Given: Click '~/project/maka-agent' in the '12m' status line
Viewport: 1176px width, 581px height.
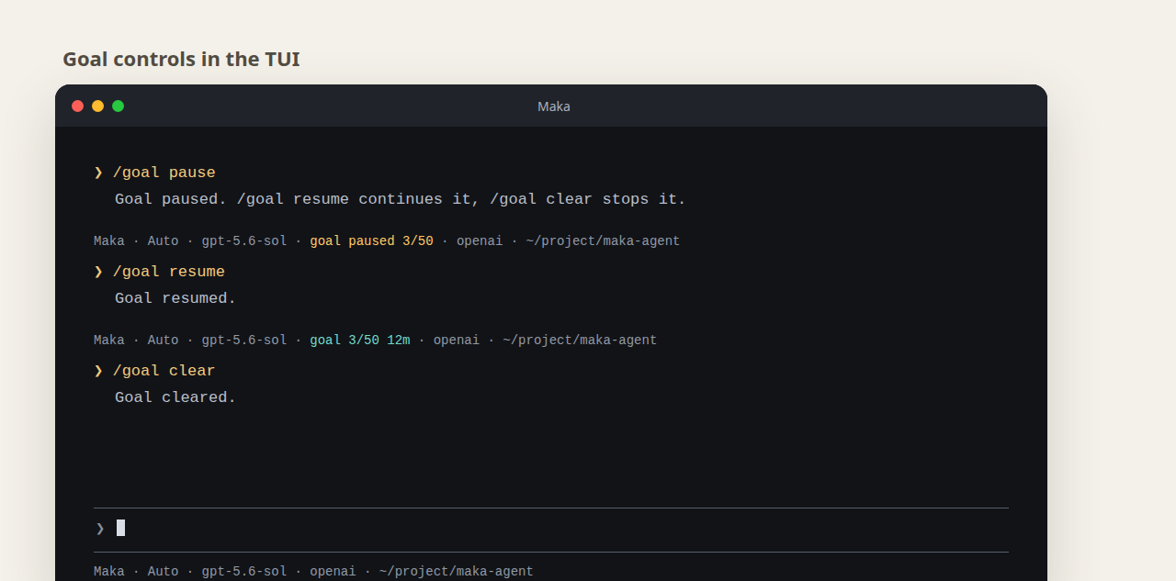Looking at the screenshot, I should tap(580, 341).
